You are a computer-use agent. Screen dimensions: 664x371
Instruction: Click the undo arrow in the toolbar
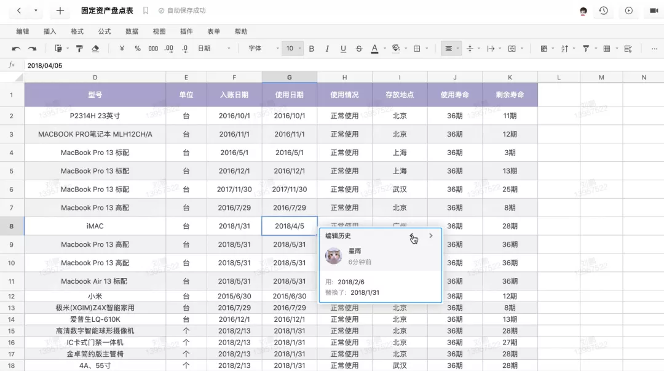pyautogui.click(x=17, y=49)
